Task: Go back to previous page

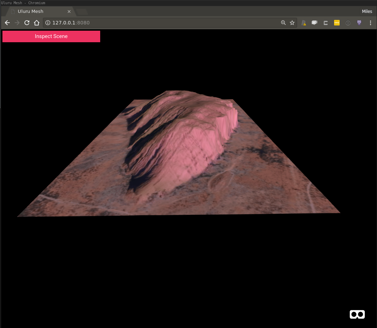Action: click(x=7, y=23)
